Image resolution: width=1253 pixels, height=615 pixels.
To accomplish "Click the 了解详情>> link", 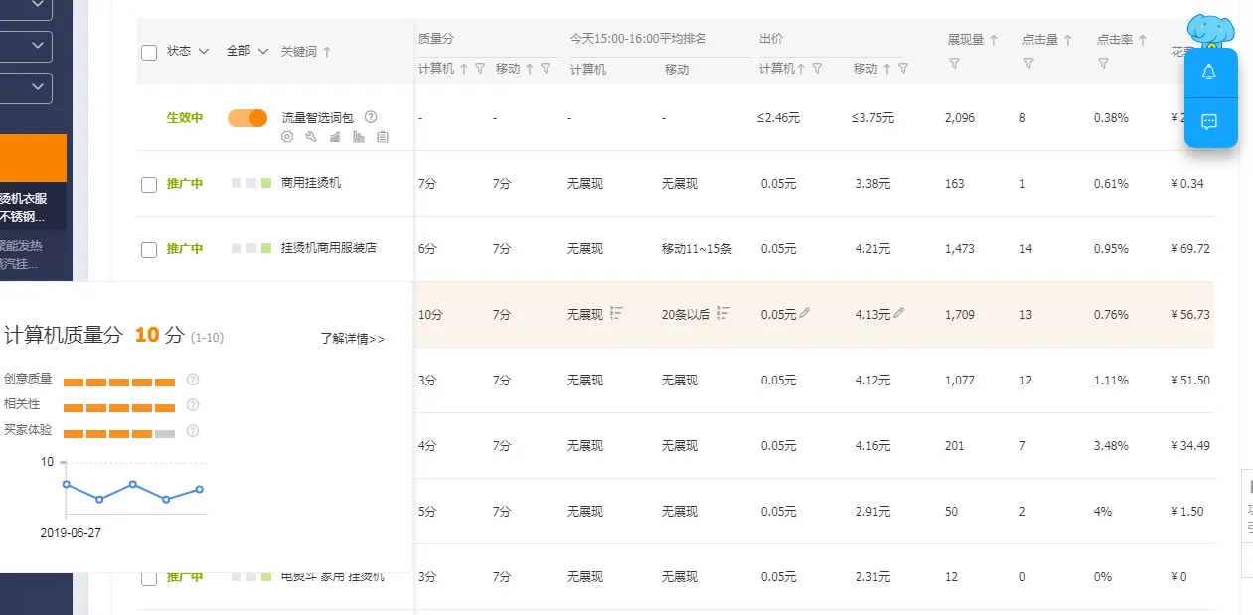I will click(x=352, y=339).
